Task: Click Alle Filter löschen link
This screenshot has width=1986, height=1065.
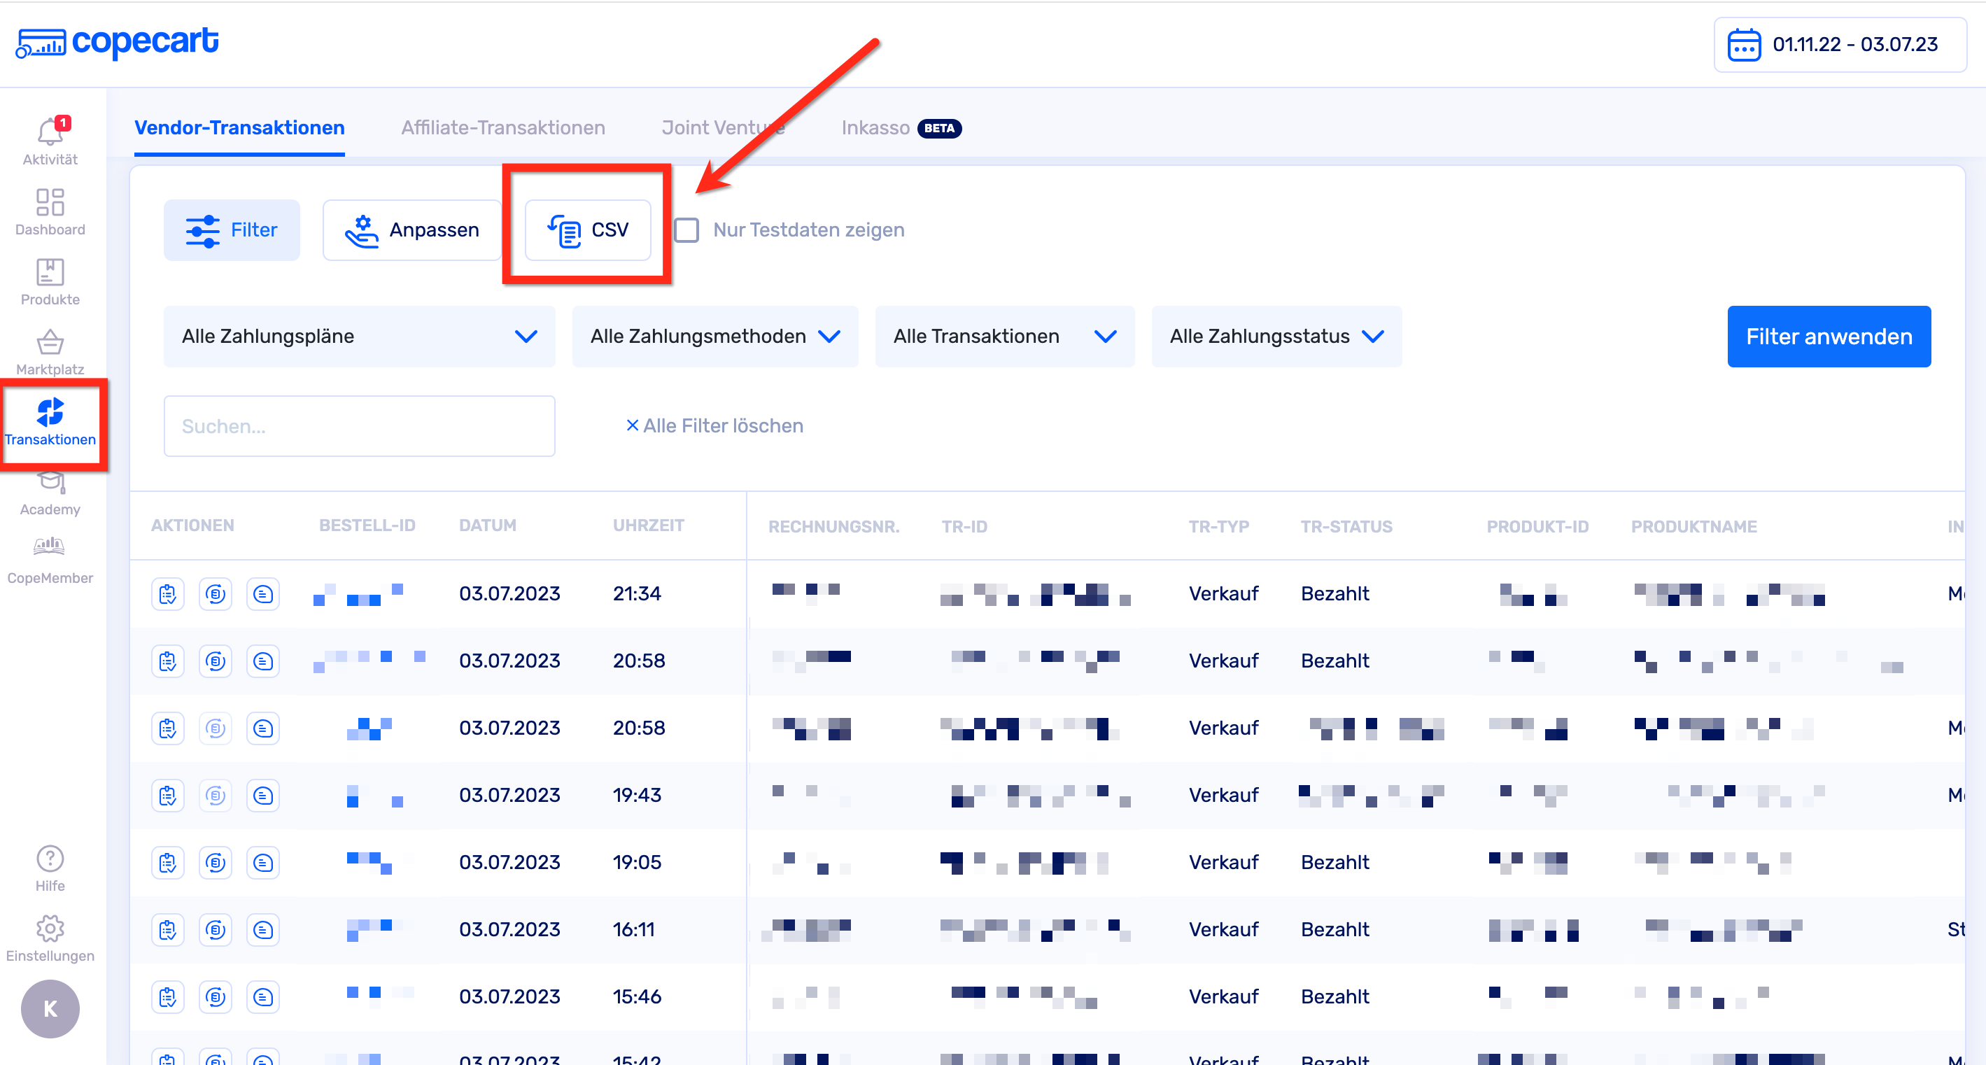Action: point(714,425)
